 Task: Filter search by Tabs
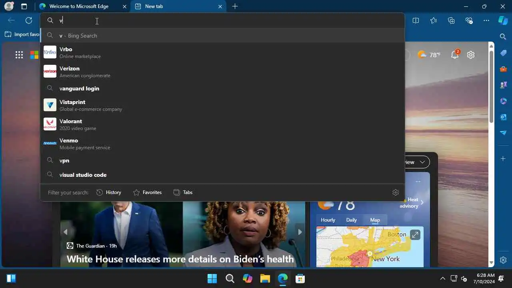pyautogui.click(x=183, y=192)
